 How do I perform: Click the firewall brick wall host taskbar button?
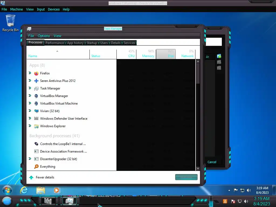48,201
